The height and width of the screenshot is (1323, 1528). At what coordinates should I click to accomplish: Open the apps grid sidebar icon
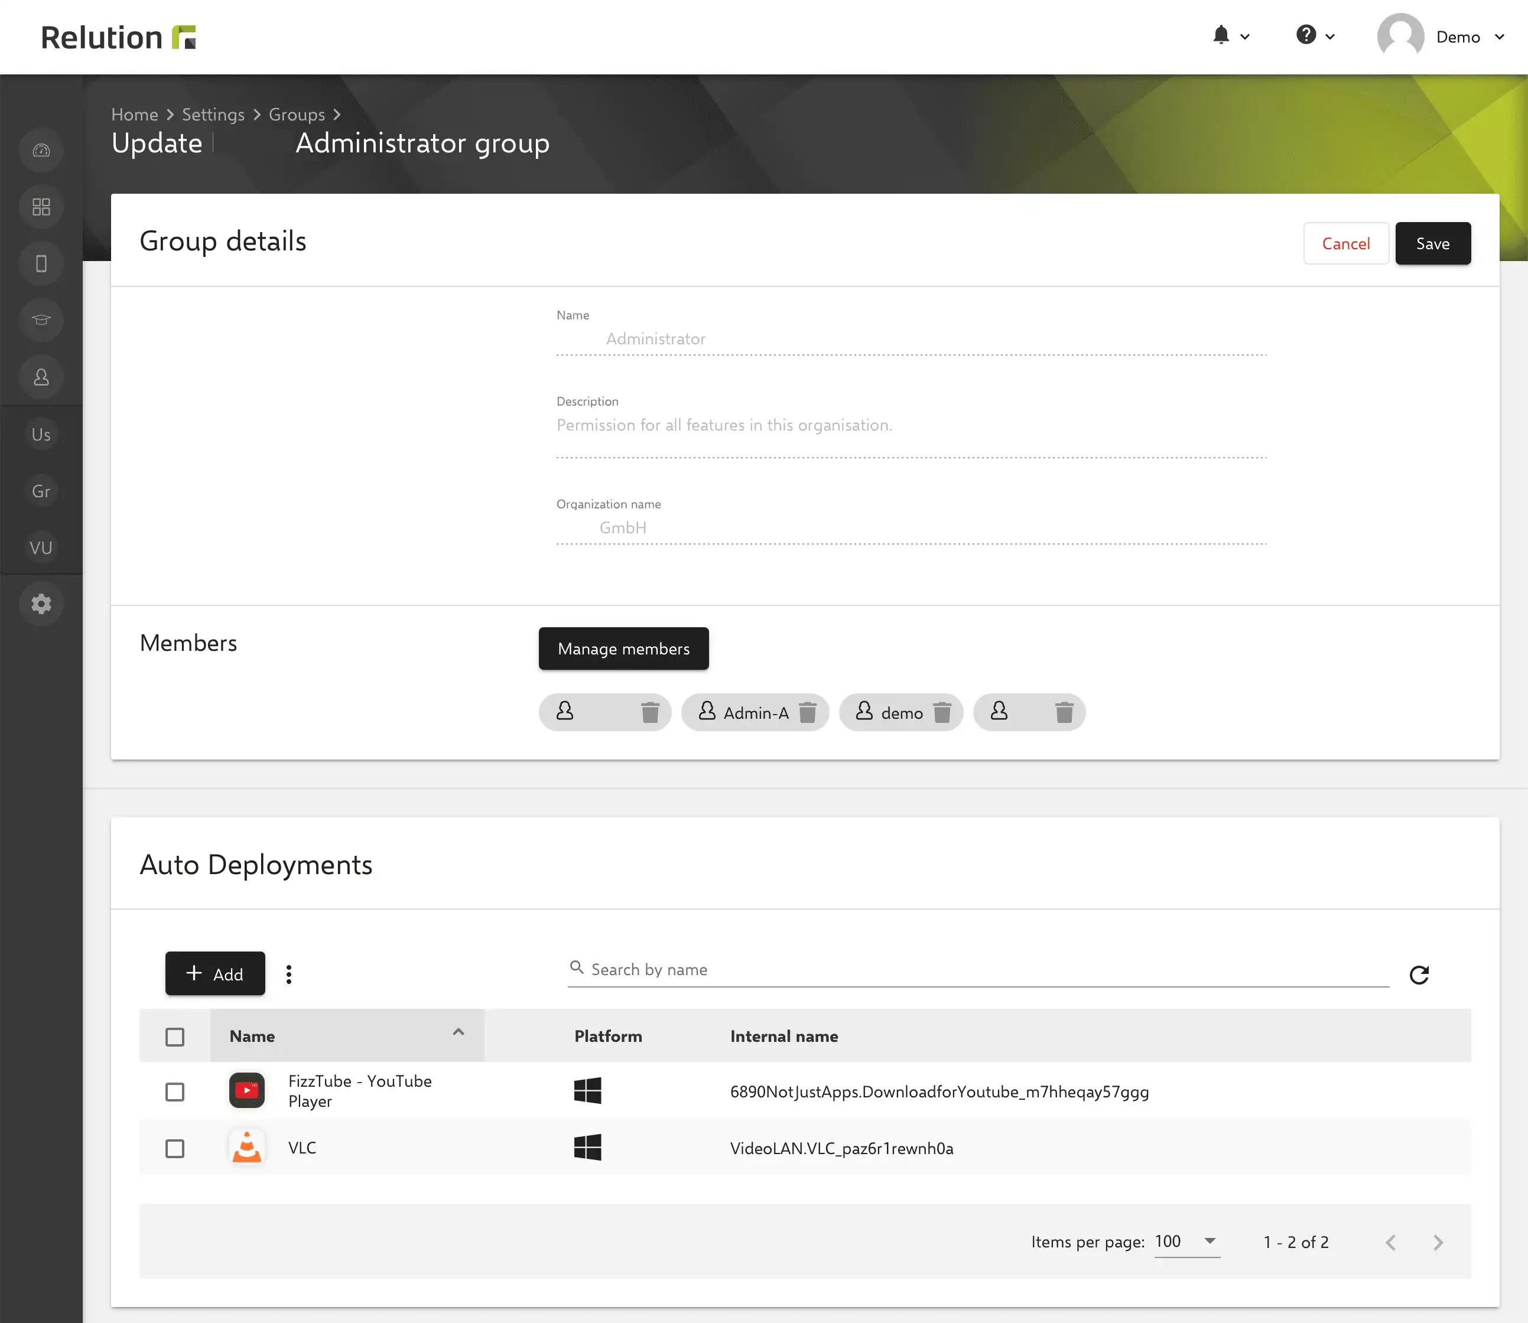click(41, 207)
